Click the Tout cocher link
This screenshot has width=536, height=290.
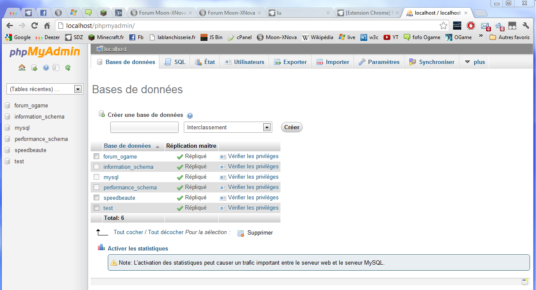tap(128, 232)
